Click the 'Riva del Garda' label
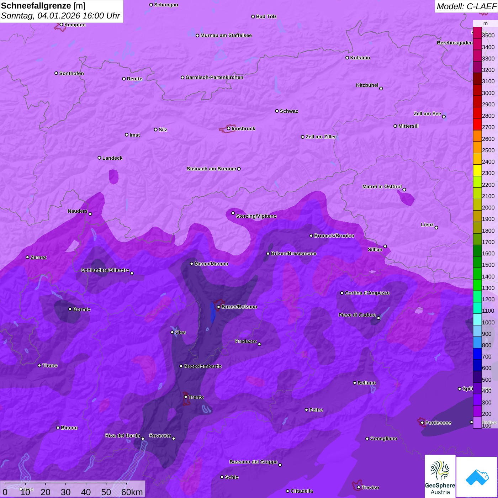The height and width of the screenshot is (498, 498). click(123, 436)
